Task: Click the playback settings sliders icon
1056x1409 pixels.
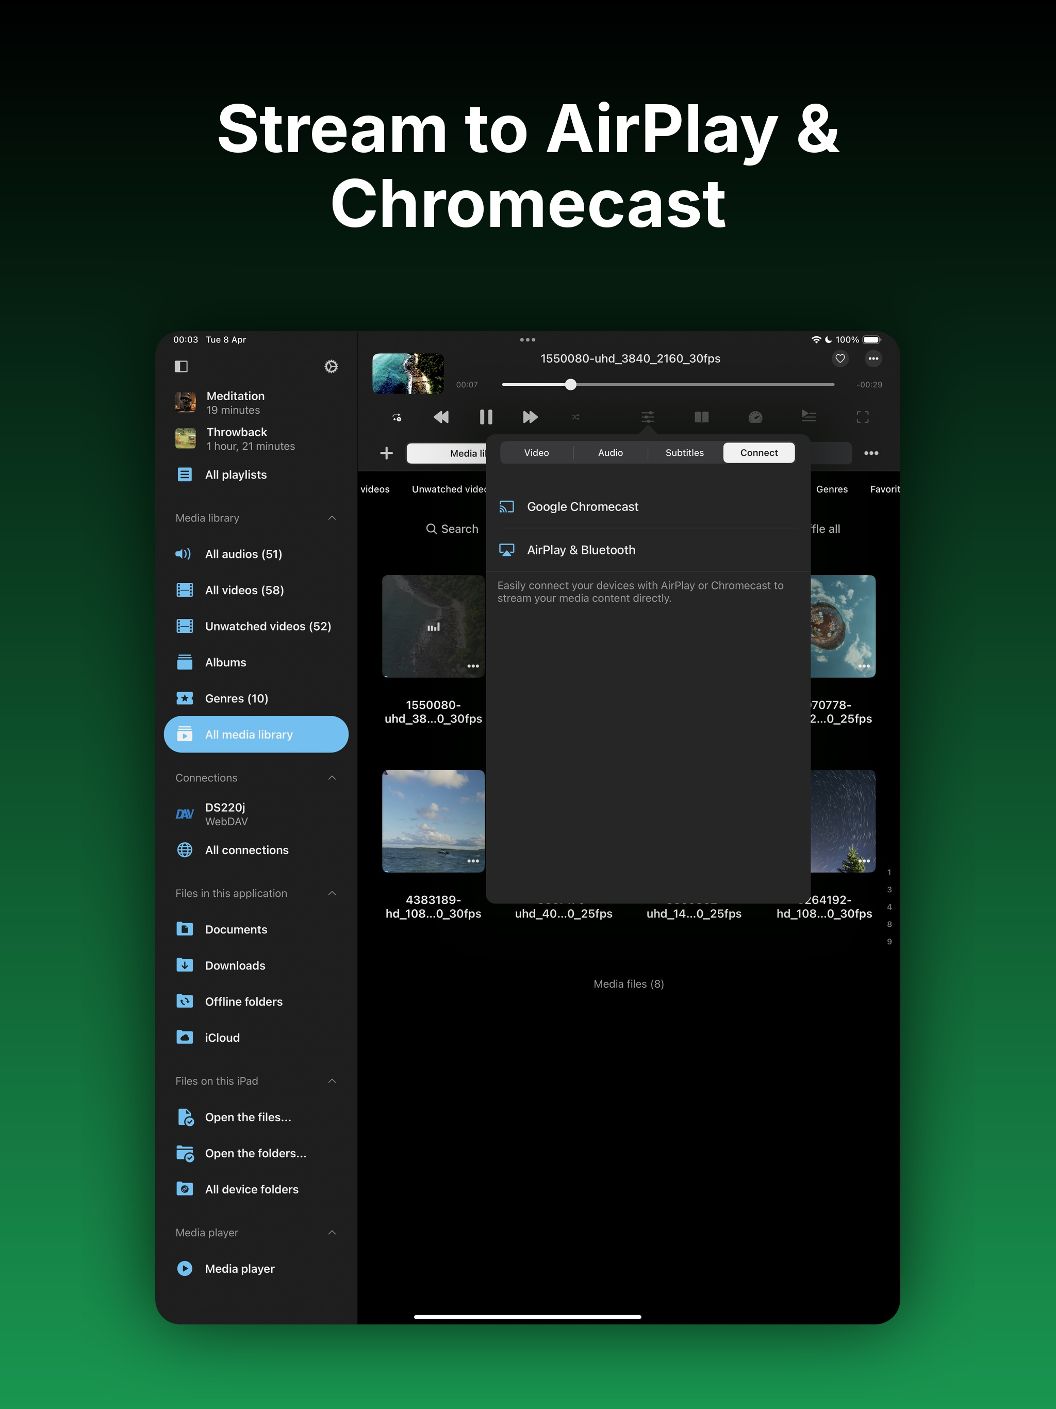Action: (x=647, y=417)
